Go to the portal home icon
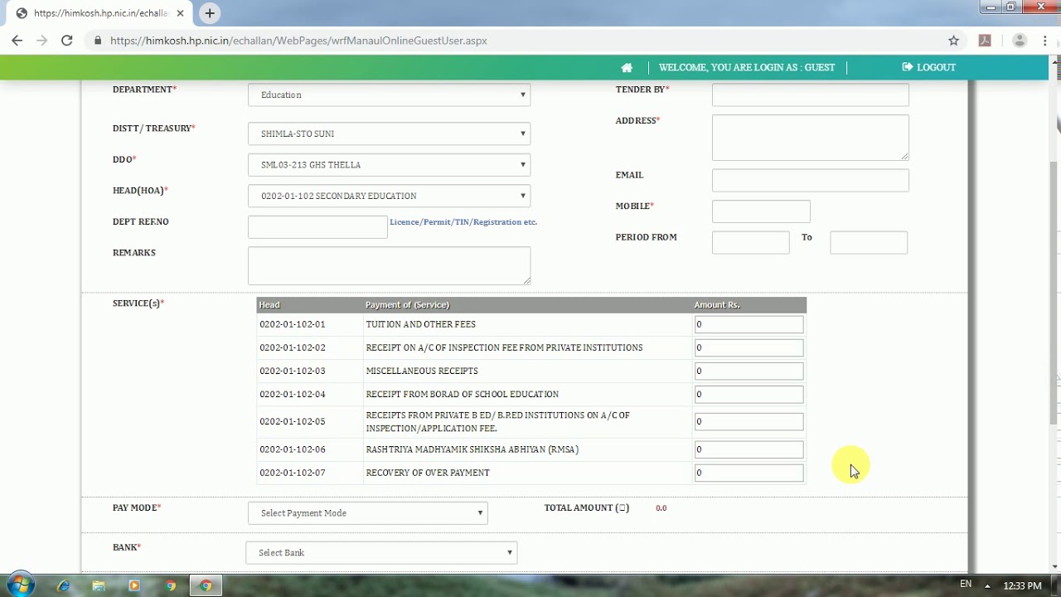Image resolution: width=1061 pixels, height=597 pixels. pyautogui.click(x=627, y=67)
